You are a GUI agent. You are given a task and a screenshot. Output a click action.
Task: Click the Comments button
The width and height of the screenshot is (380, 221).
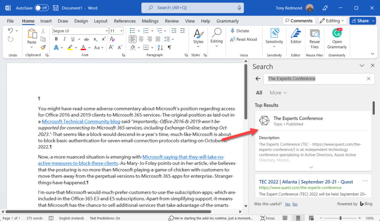(x=299, y=21)
